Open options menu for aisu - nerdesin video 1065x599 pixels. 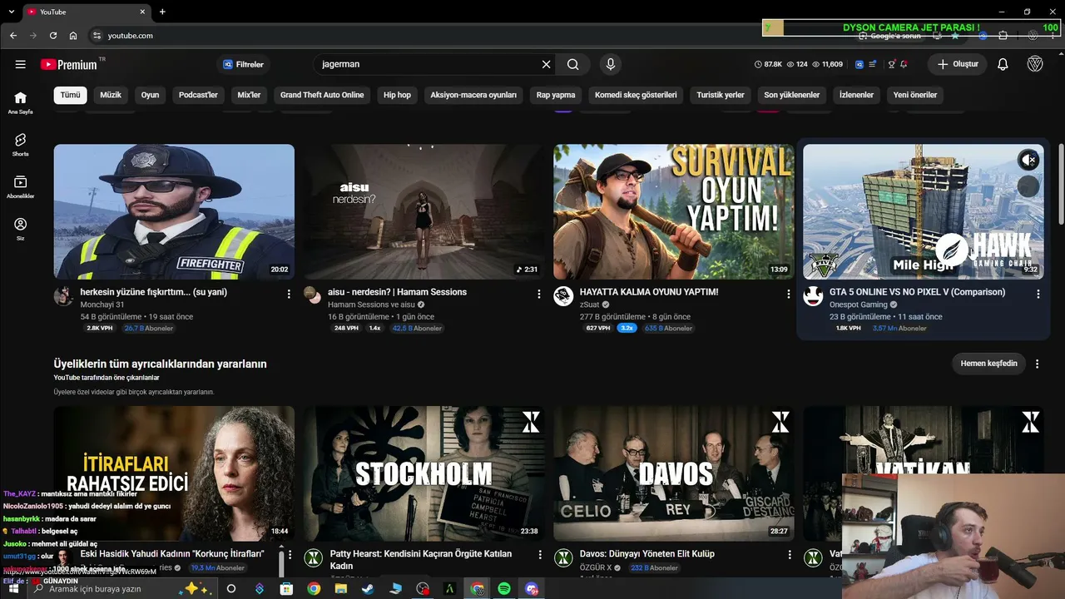coord(539,294)
